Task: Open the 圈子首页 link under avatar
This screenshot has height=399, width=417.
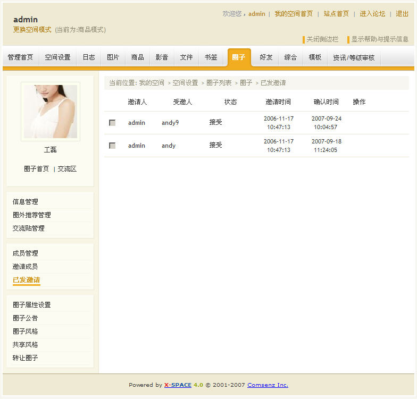Action: point(36,169)
